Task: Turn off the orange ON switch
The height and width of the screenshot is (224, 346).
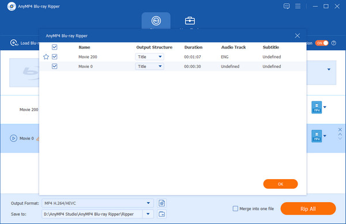Action: tap(322, 43)
